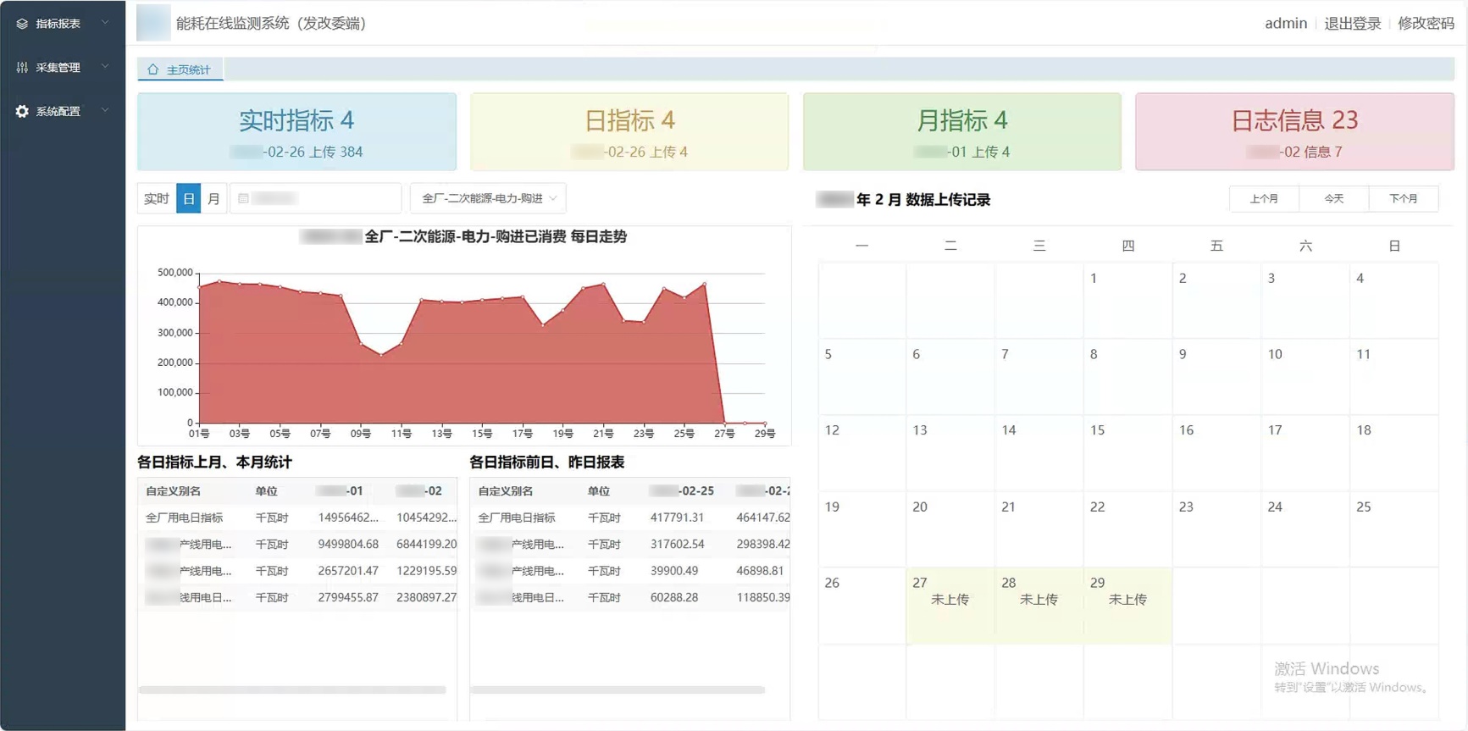This screenshot has width=1468, height=731.
Task: Expand the 指标报表 menu chevron
Action: tap(105, 23)
